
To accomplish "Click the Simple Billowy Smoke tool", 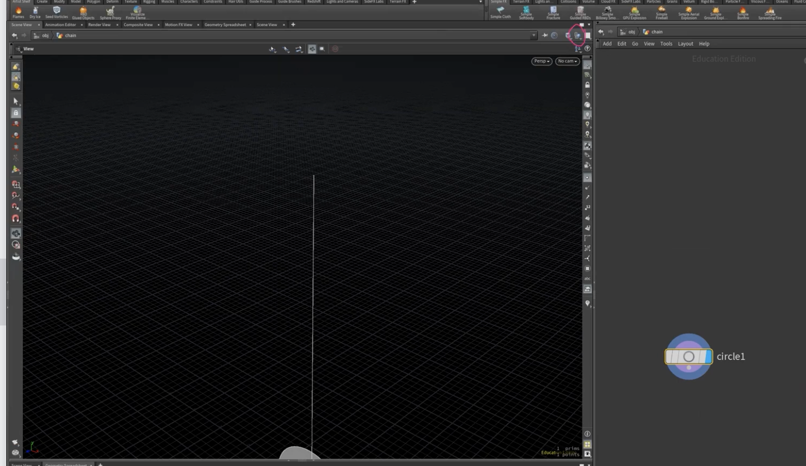I will point(607,13).
